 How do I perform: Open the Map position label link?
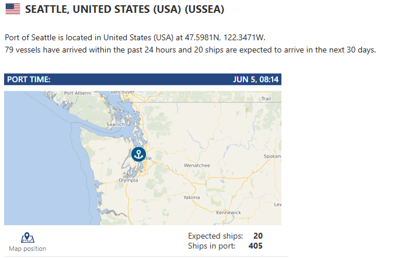[x=27, y=249]
